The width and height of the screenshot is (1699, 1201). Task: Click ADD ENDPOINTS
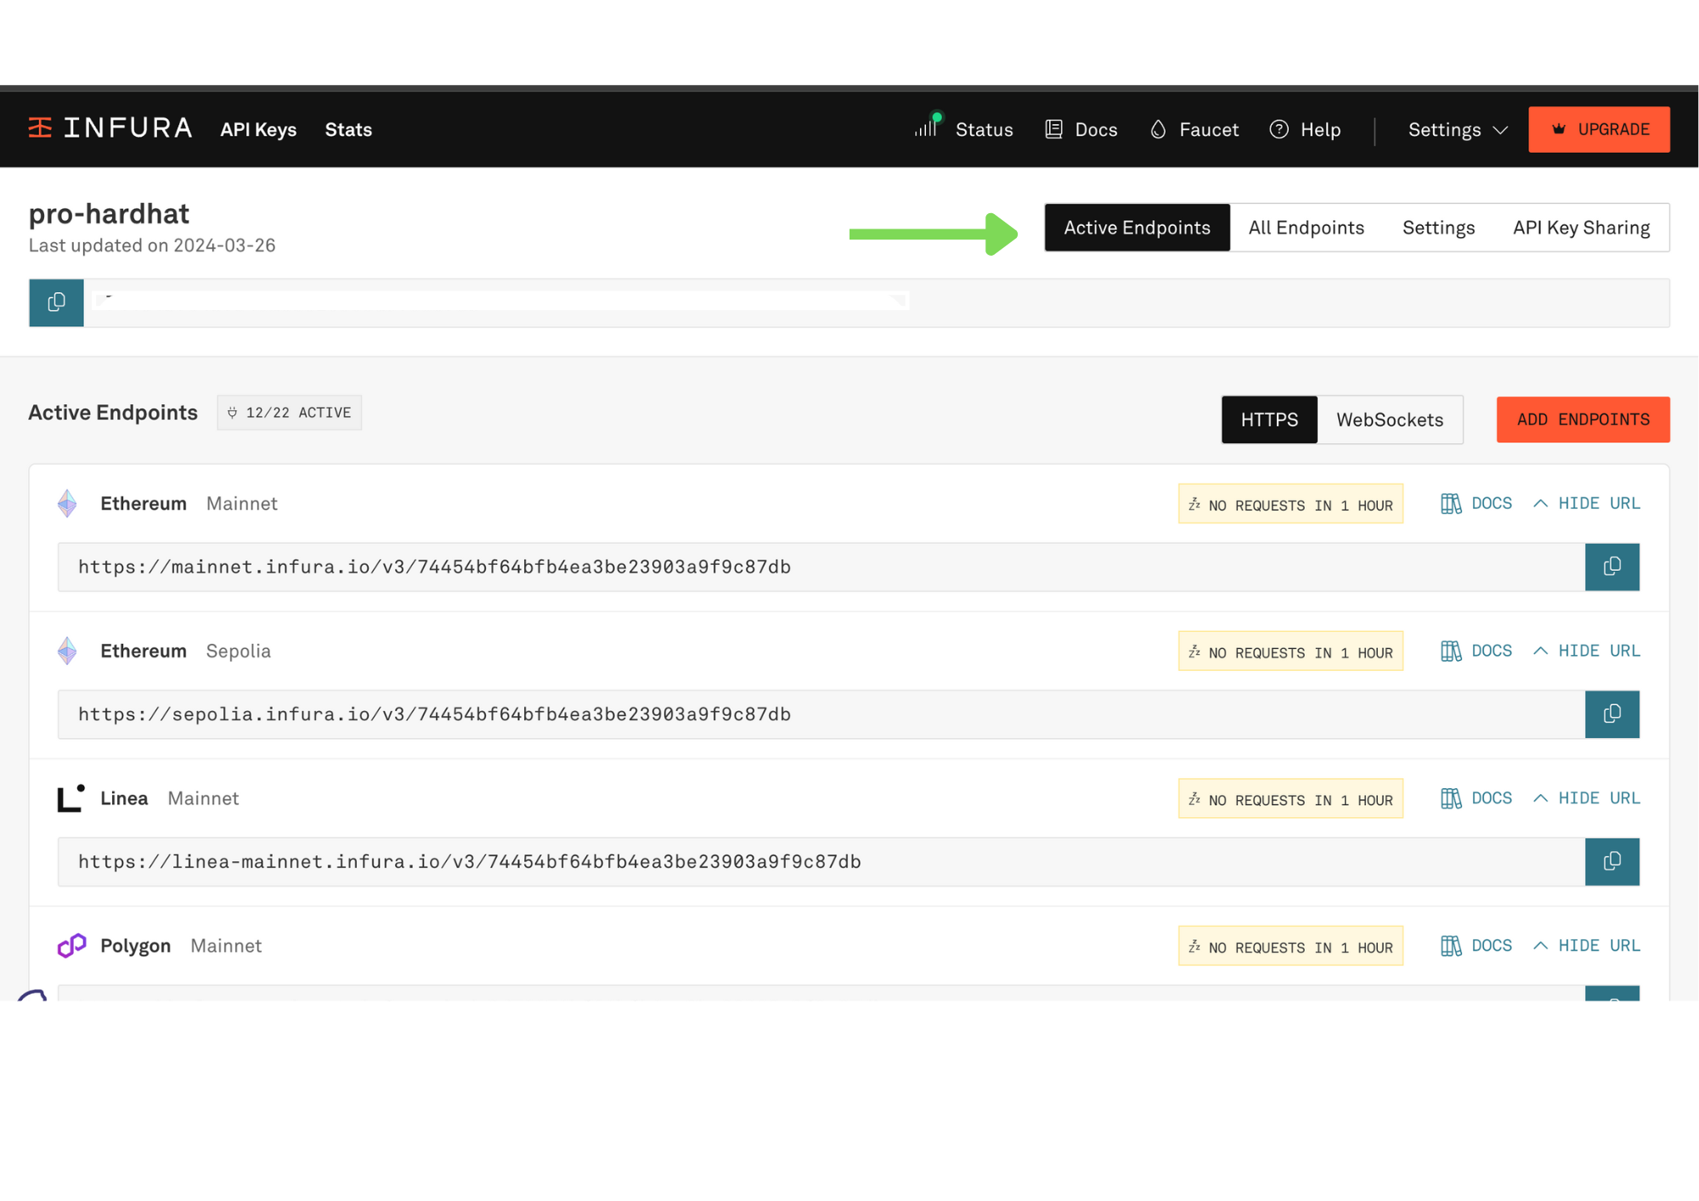click(1583, 420)
